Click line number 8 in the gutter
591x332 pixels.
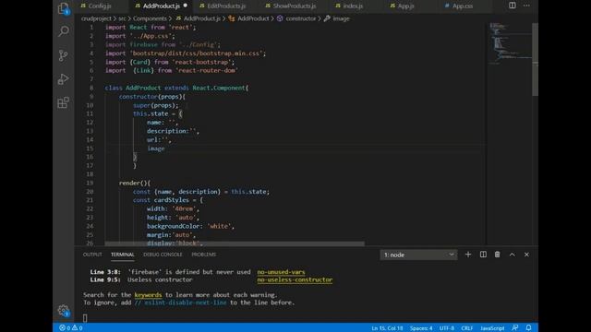91,88
